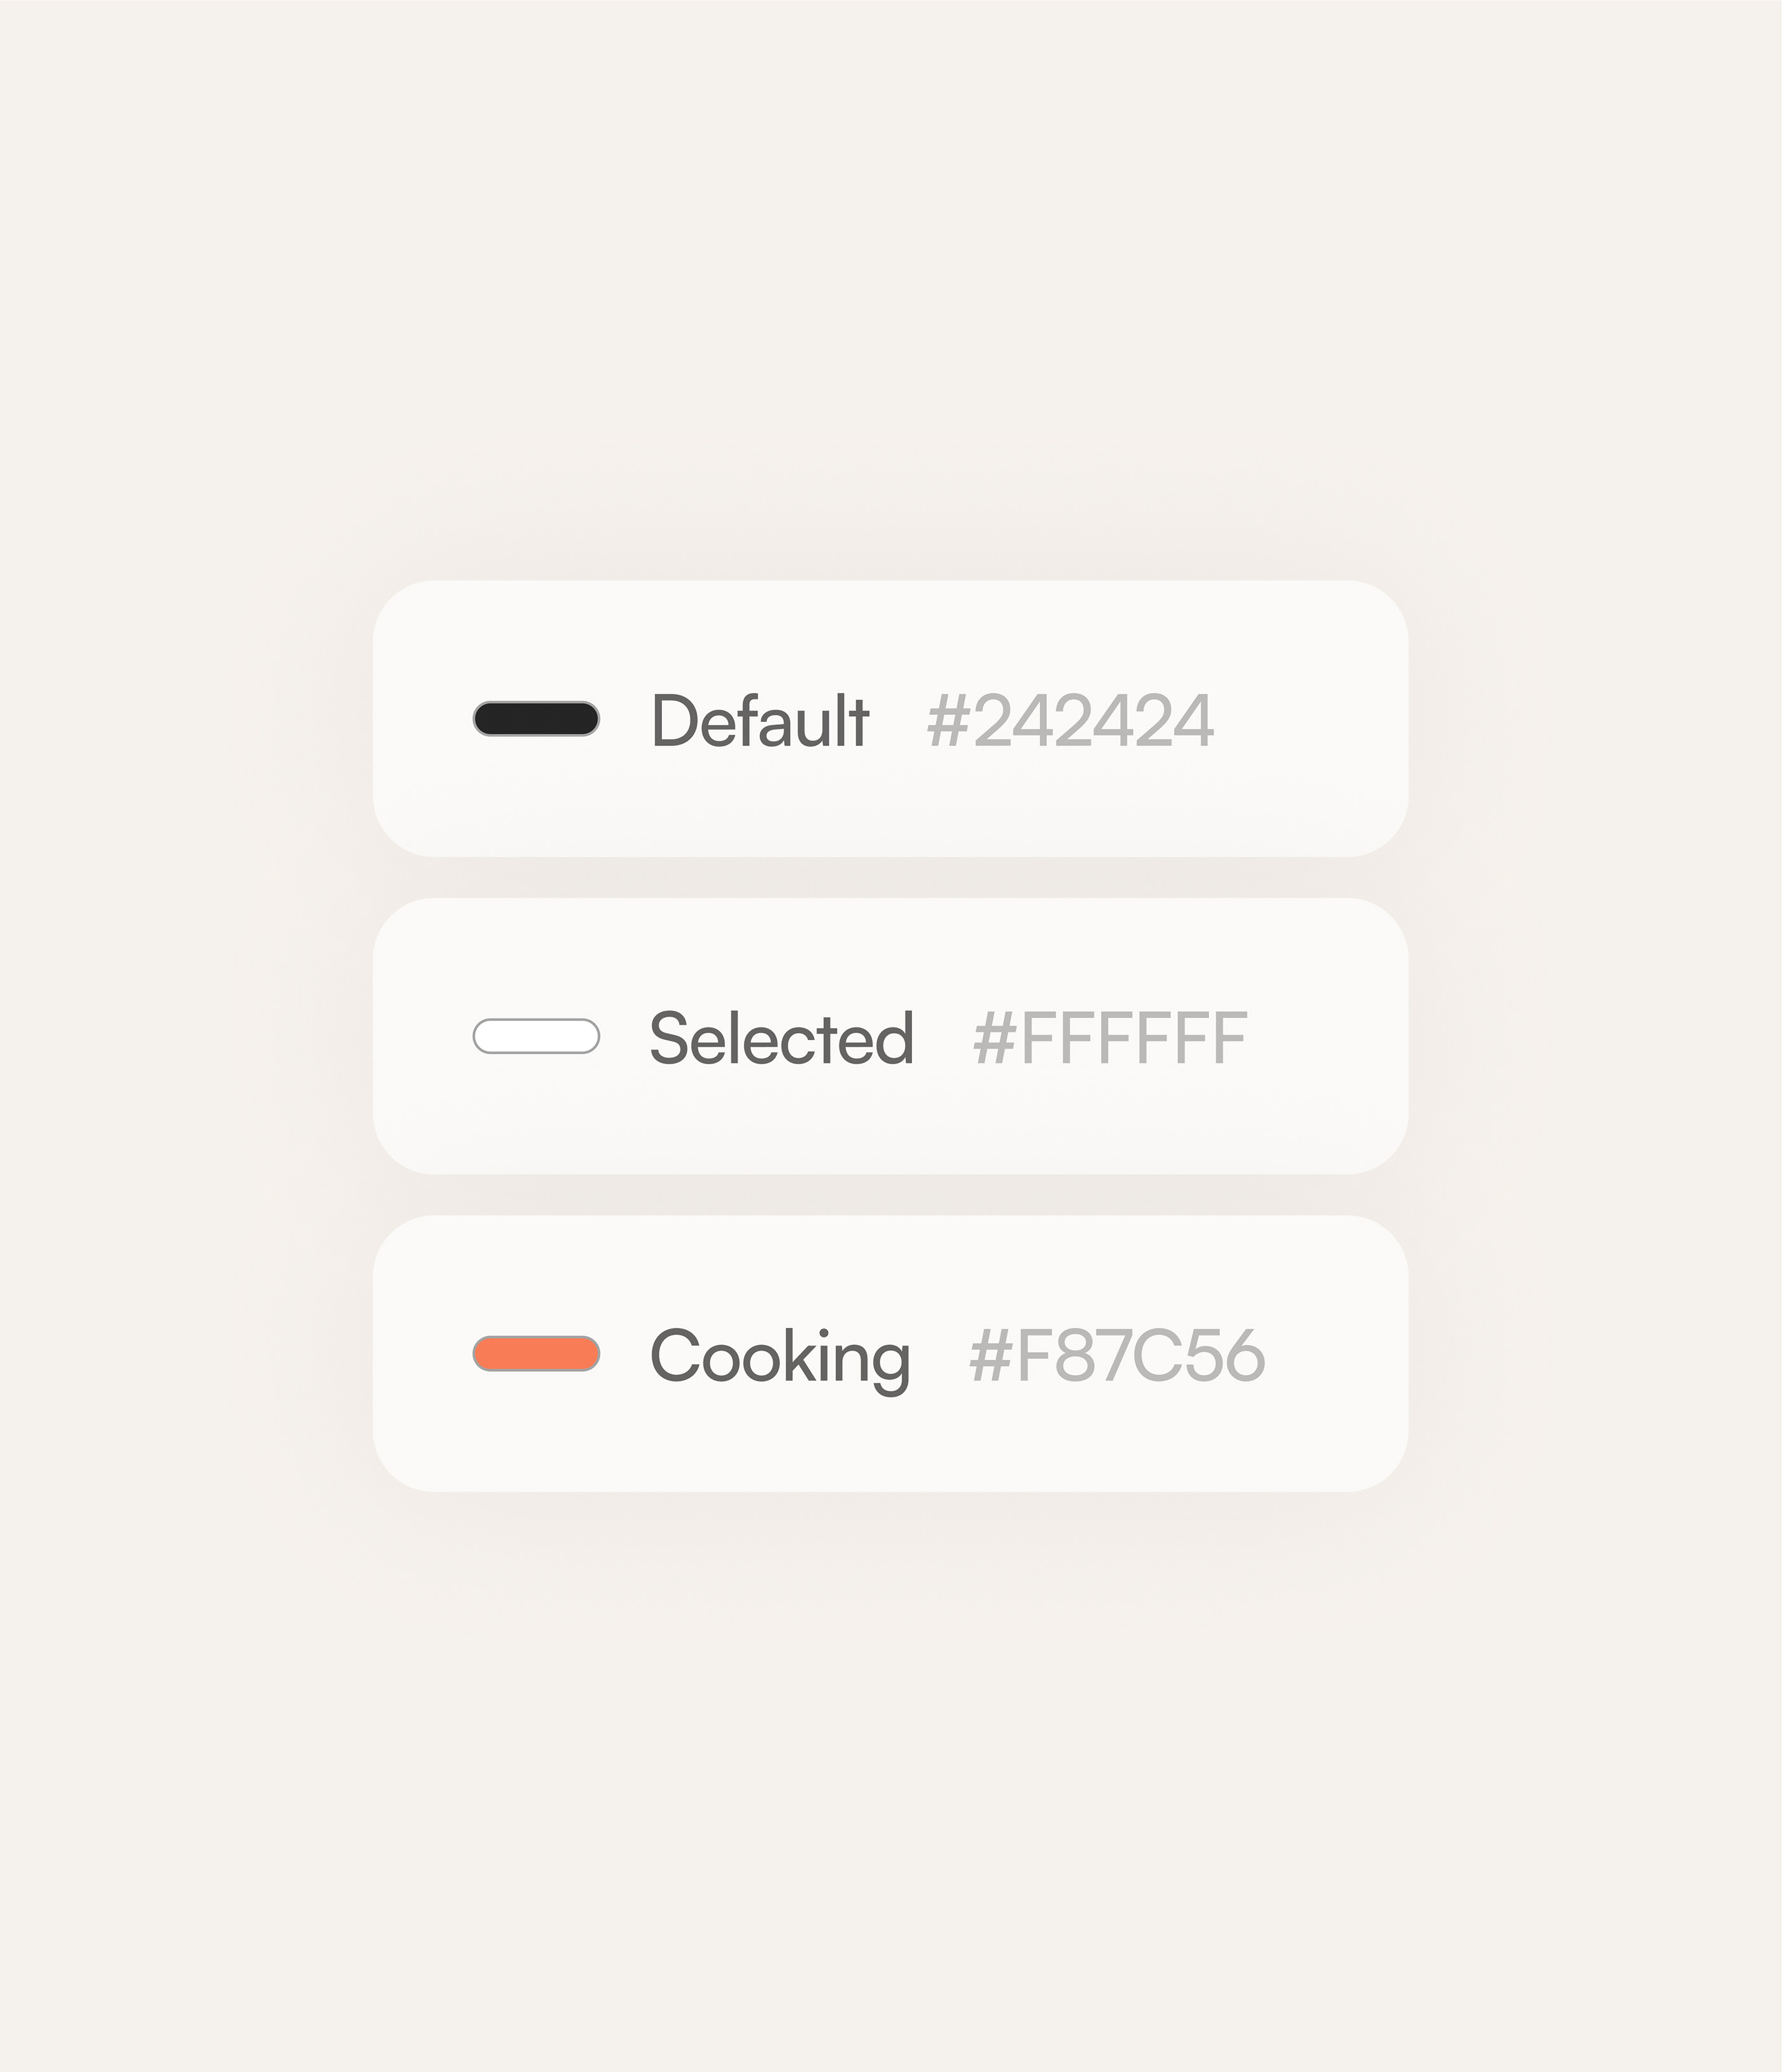
Task: Click the hash symbol before F87C56
Action: tap(990, 1356)
